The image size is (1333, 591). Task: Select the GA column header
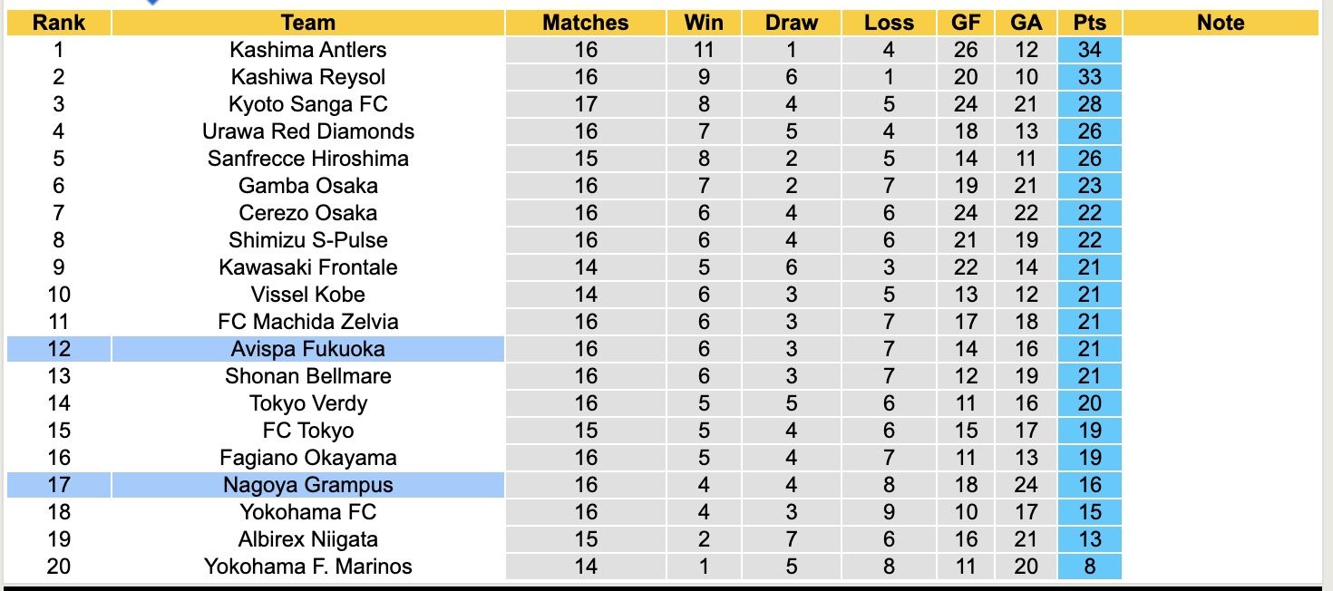1027,23
